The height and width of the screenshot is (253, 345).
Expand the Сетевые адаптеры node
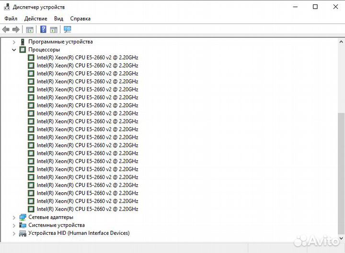pos(14,218)
